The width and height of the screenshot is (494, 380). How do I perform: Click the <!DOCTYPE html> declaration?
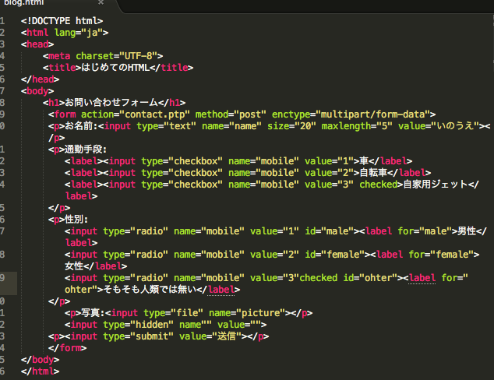click(x=62, y=21)
